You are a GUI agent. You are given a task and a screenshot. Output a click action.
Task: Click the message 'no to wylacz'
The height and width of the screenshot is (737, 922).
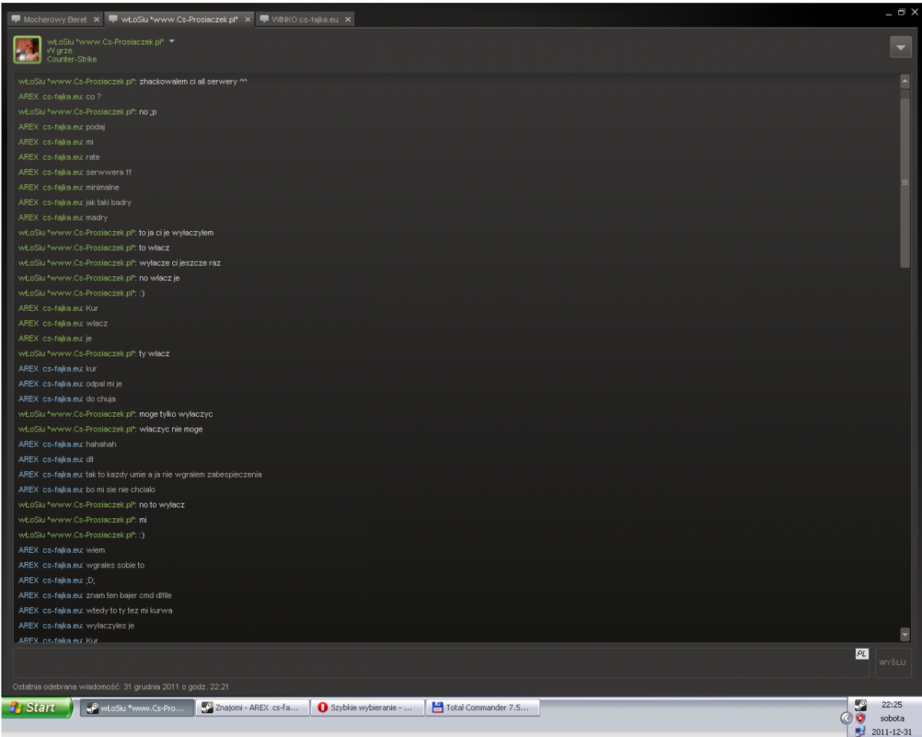[x=162, y=505]
